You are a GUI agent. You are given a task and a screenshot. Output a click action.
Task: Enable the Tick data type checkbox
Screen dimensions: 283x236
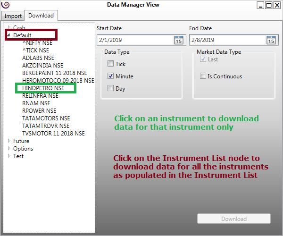click(x=110, y=64)
